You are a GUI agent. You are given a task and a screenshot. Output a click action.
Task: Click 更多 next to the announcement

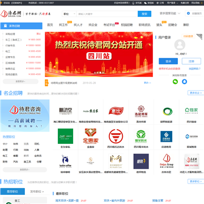click(147, 83)
